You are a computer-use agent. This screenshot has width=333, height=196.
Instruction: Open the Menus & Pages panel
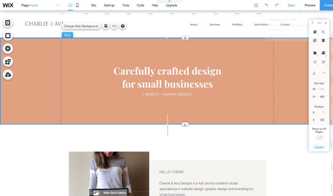click(8, 23)
